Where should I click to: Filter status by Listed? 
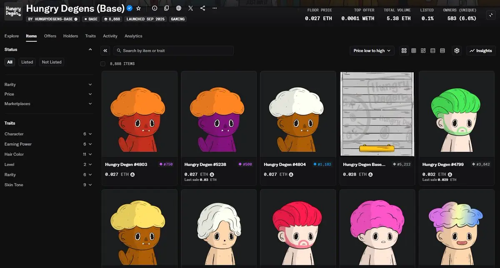27,62
